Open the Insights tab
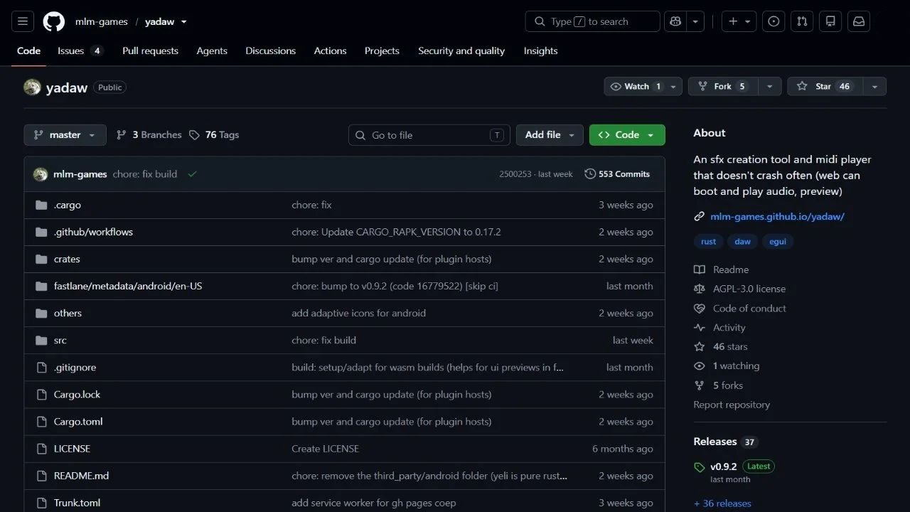Viewport: 910px width, 512px height. pos(541,51)
